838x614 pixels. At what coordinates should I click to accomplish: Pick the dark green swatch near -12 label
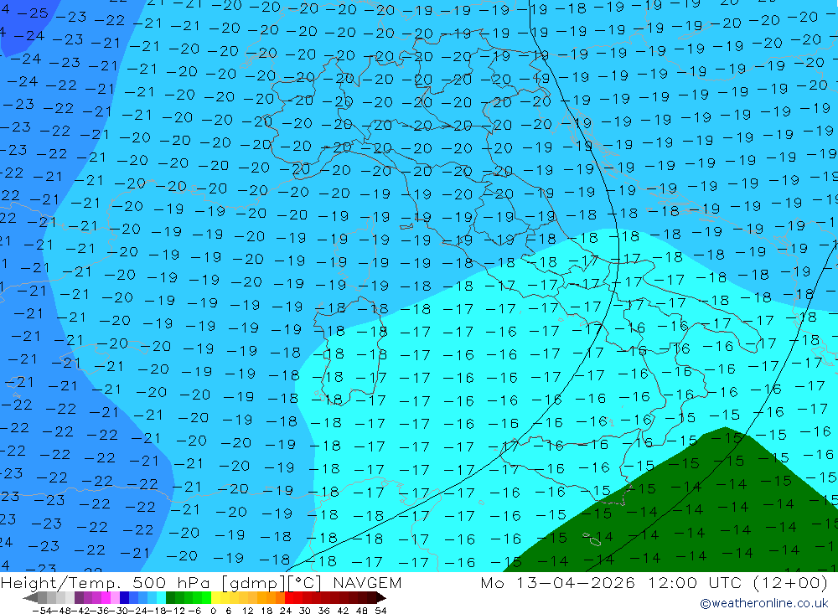[170, 598]
